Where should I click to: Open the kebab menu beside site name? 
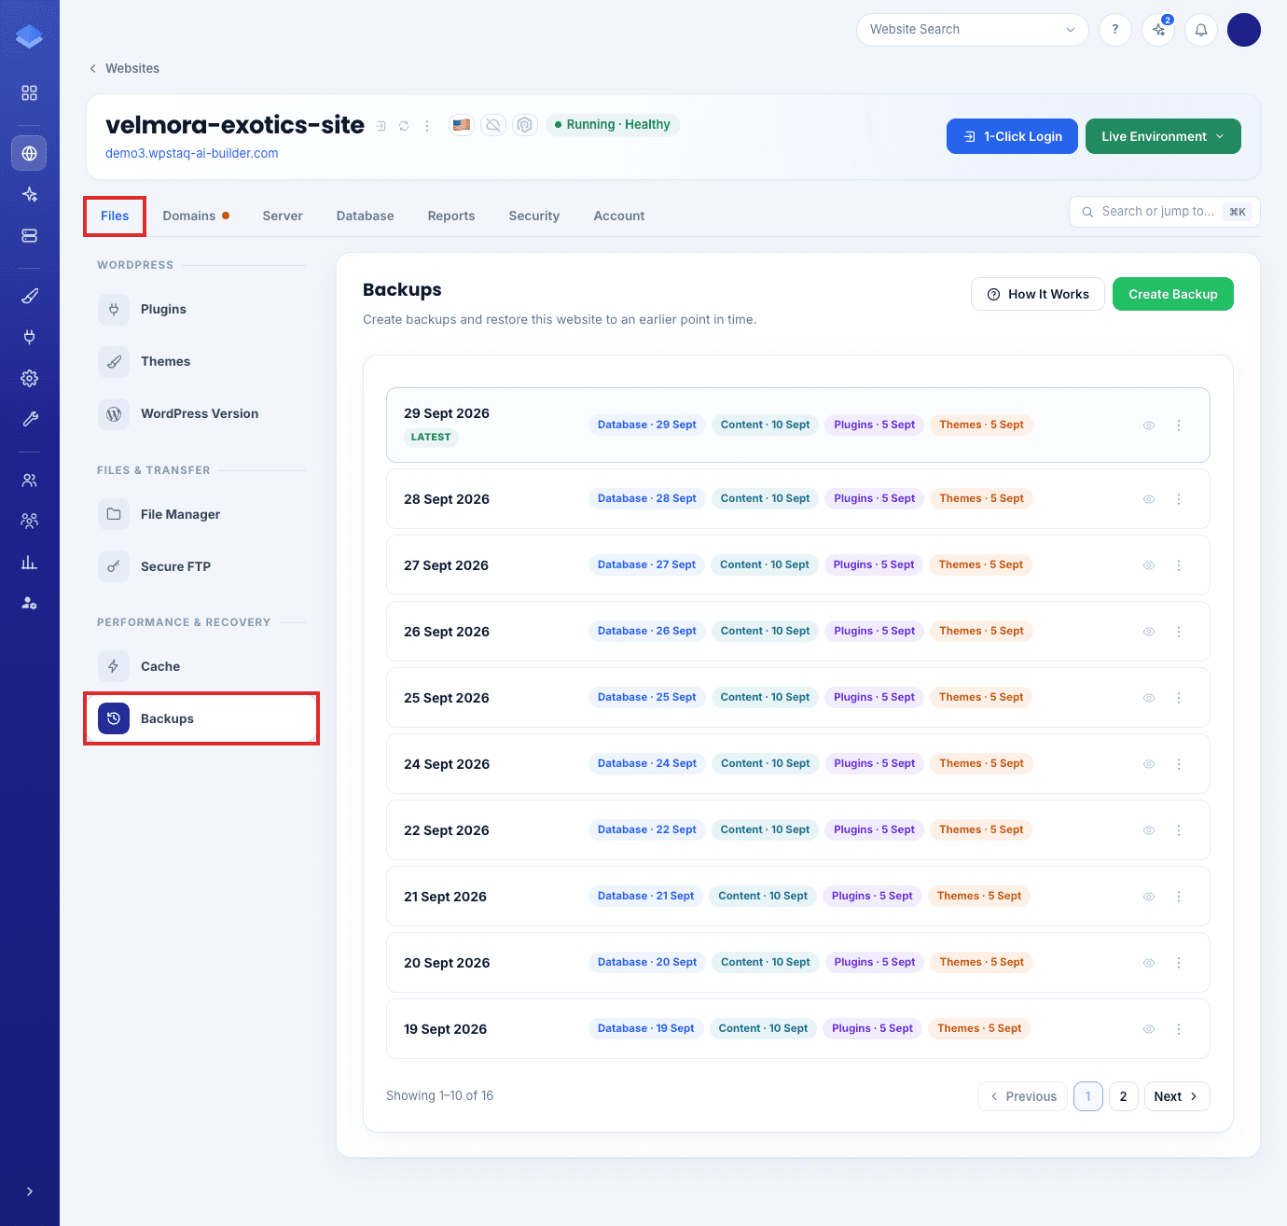(427, 126)
